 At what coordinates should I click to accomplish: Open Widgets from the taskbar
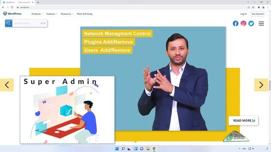[135, 149]
